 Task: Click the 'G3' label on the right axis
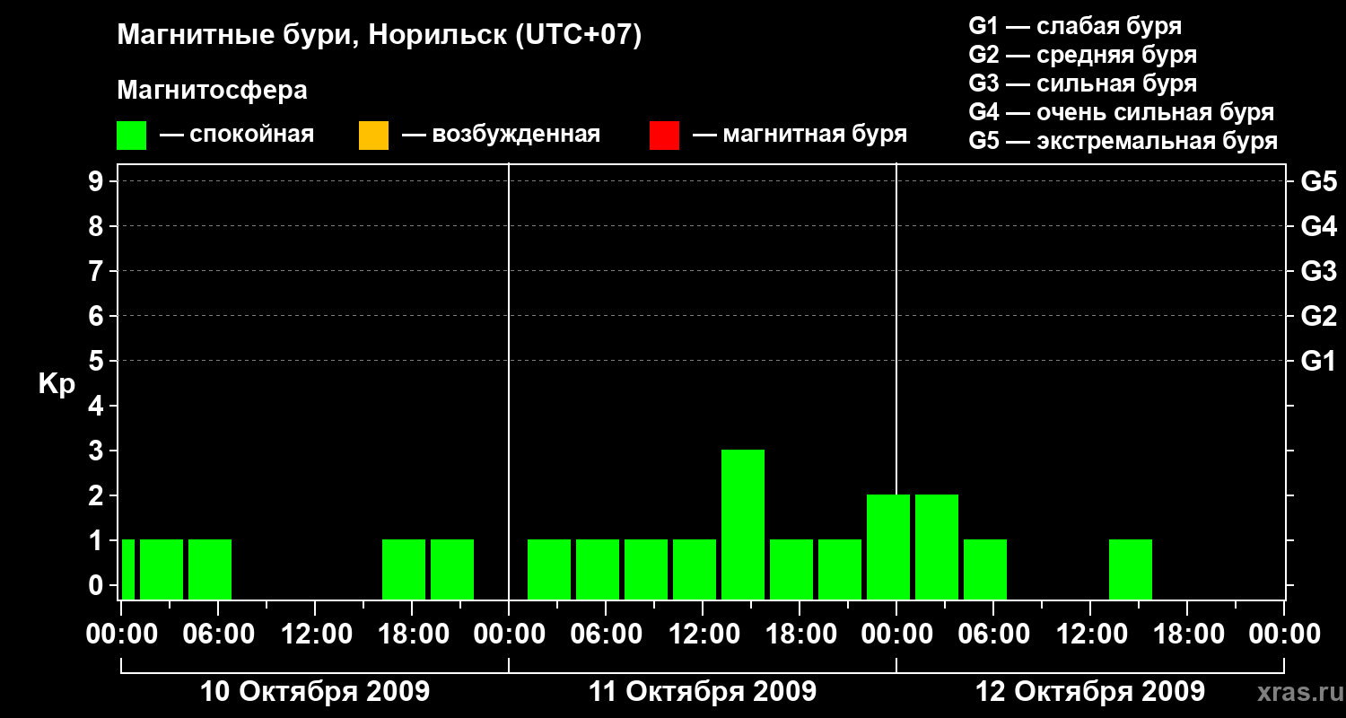pos(1319,271)
